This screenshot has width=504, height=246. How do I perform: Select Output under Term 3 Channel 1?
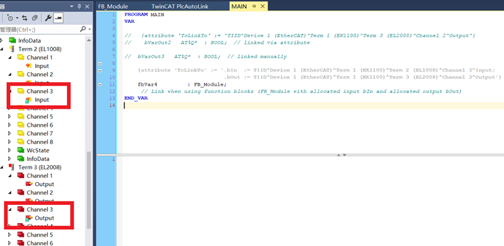click(45, 184)
